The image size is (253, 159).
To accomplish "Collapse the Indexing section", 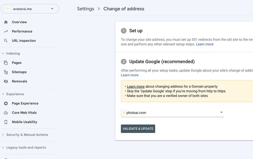I will (3, 54).
